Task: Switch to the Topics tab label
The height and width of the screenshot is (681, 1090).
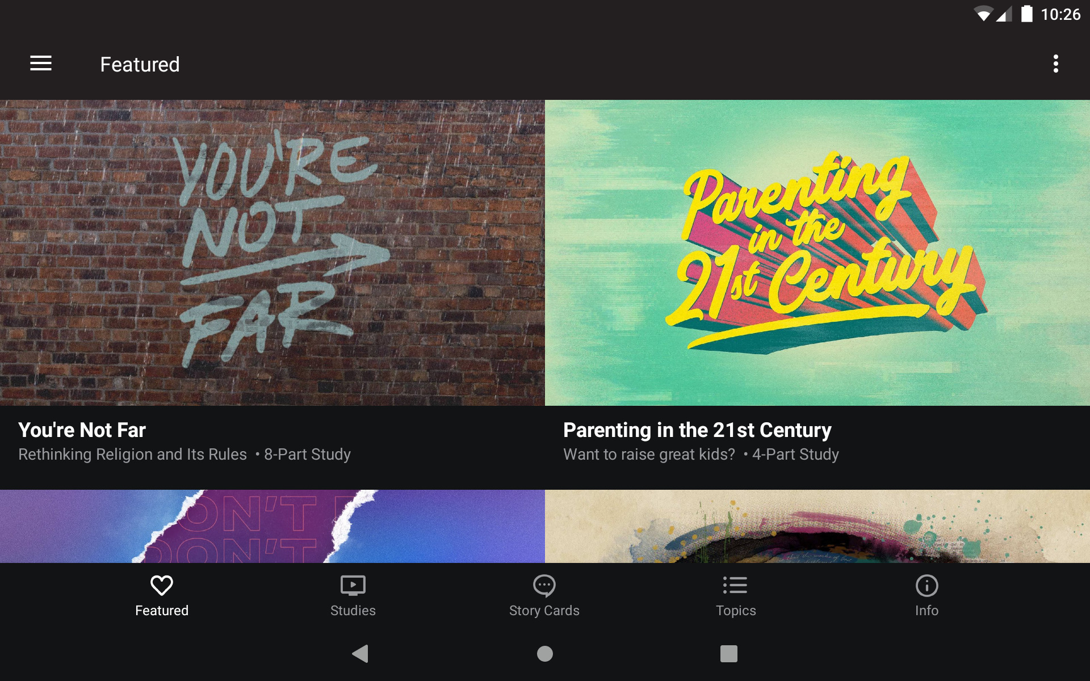Action: tap(736, 611)
